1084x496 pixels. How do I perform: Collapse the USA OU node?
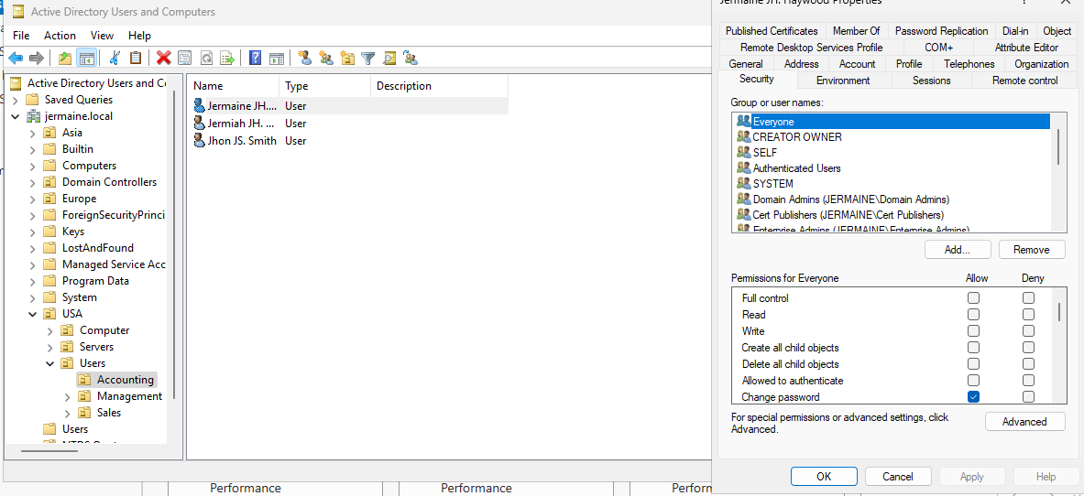[32, 314]
